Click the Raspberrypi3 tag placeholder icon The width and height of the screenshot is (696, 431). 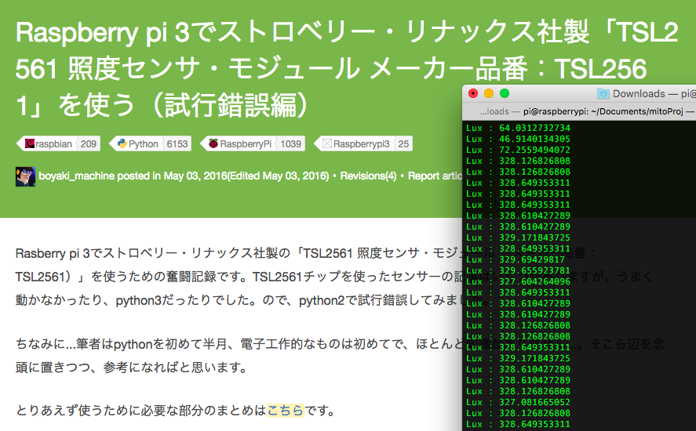[x=327, y=143]
